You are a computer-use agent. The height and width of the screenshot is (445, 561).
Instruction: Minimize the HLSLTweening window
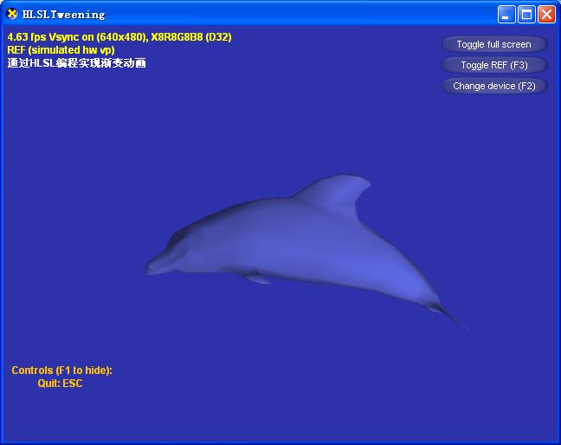[x=506, y=15]
